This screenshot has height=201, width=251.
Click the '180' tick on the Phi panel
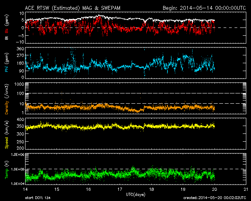pos(20,63)
